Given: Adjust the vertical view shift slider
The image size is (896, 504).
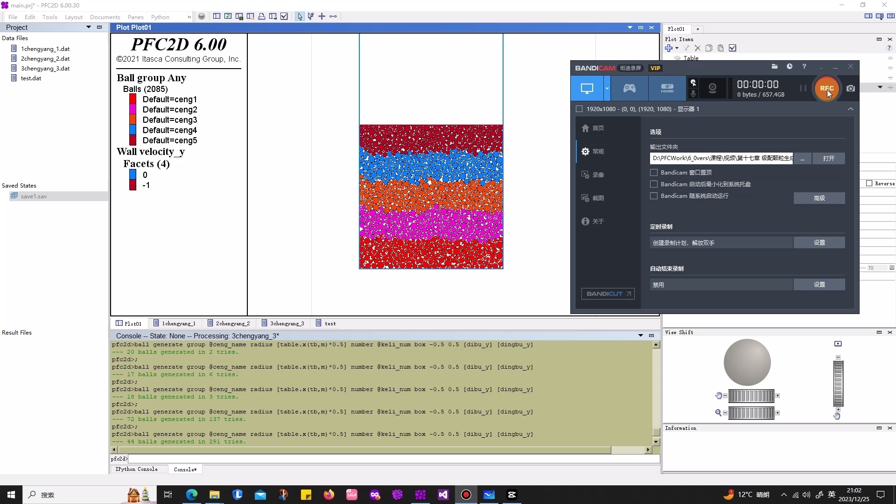Looking at the screenshot, I should coord(838,383).
